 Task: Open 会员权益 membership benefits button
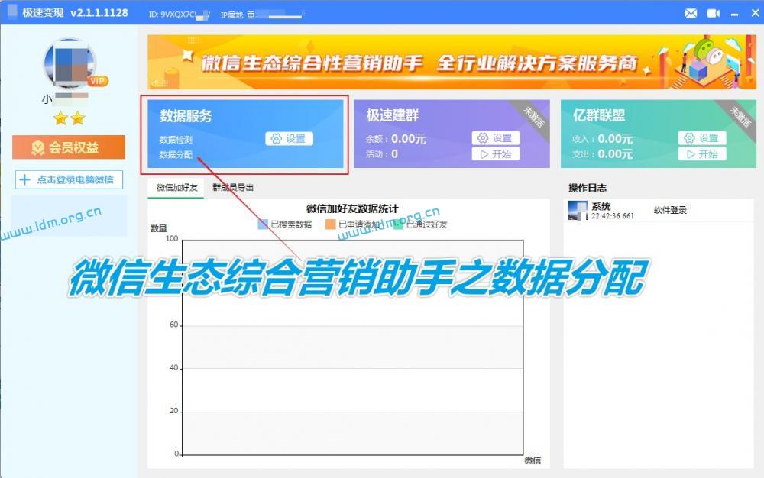[69, 147]
